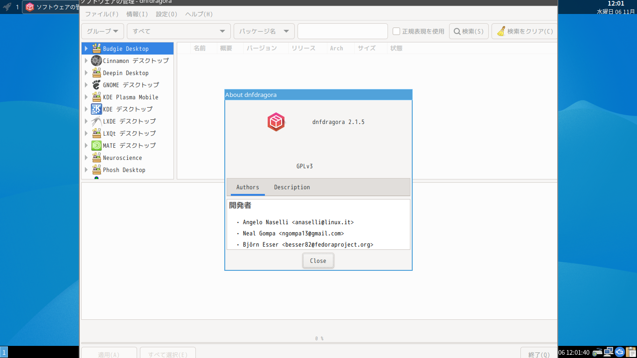
Task: Switch to the Authors tab
Action: tap(248, 187)
